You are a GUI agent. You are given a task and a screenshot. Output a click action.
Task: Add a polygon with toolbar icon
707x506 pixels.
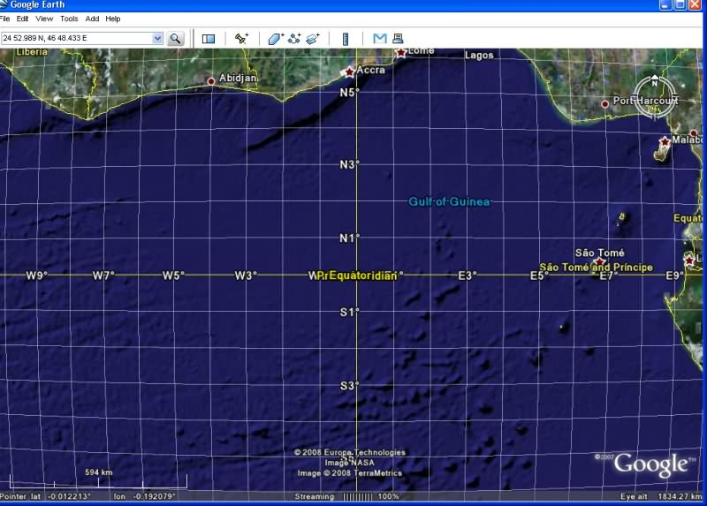point(276,39)
